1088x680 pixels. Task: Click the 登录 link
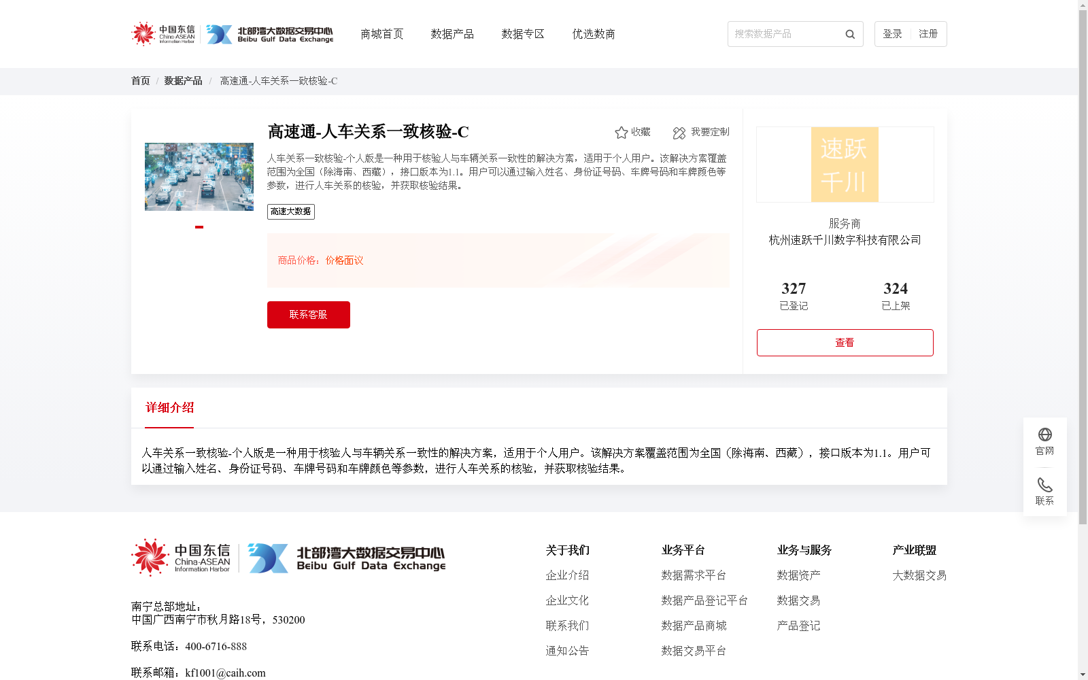click(x=892, y=34)
